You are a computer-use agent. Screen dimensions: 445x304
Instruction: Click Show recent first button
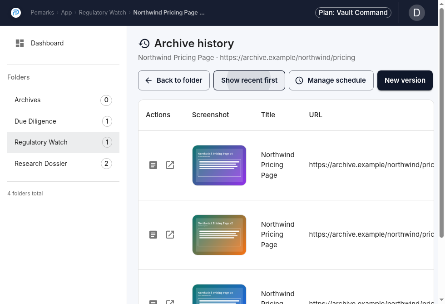[249, 80]
